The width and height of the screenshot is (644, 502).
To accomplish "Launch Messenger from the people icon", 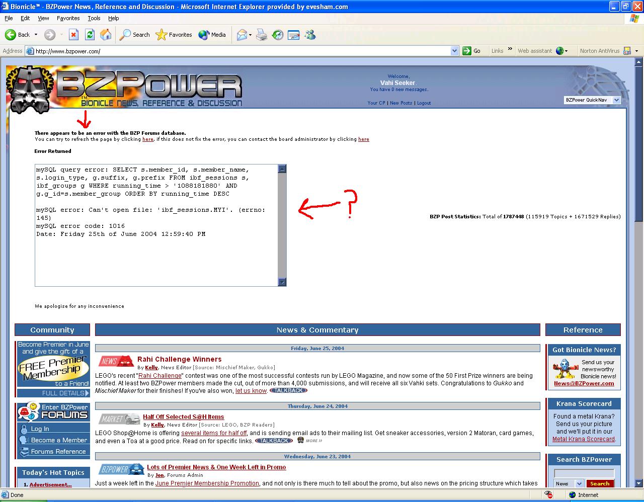I will point(310,35).
